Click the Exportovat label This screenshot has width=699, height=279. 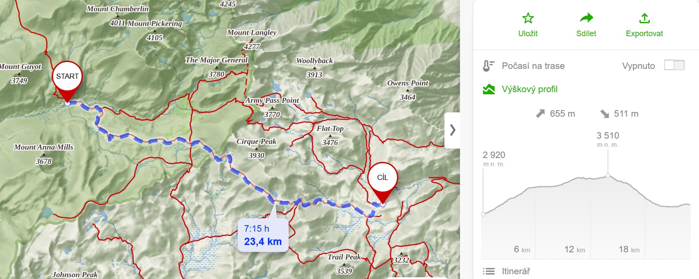pyautogui.click(x=644, y=34)
